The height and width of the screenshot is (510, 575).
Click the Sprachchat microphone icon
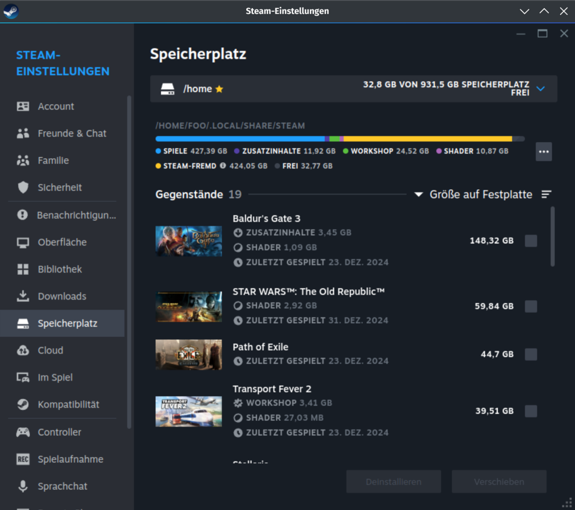(x=23, y=486)
